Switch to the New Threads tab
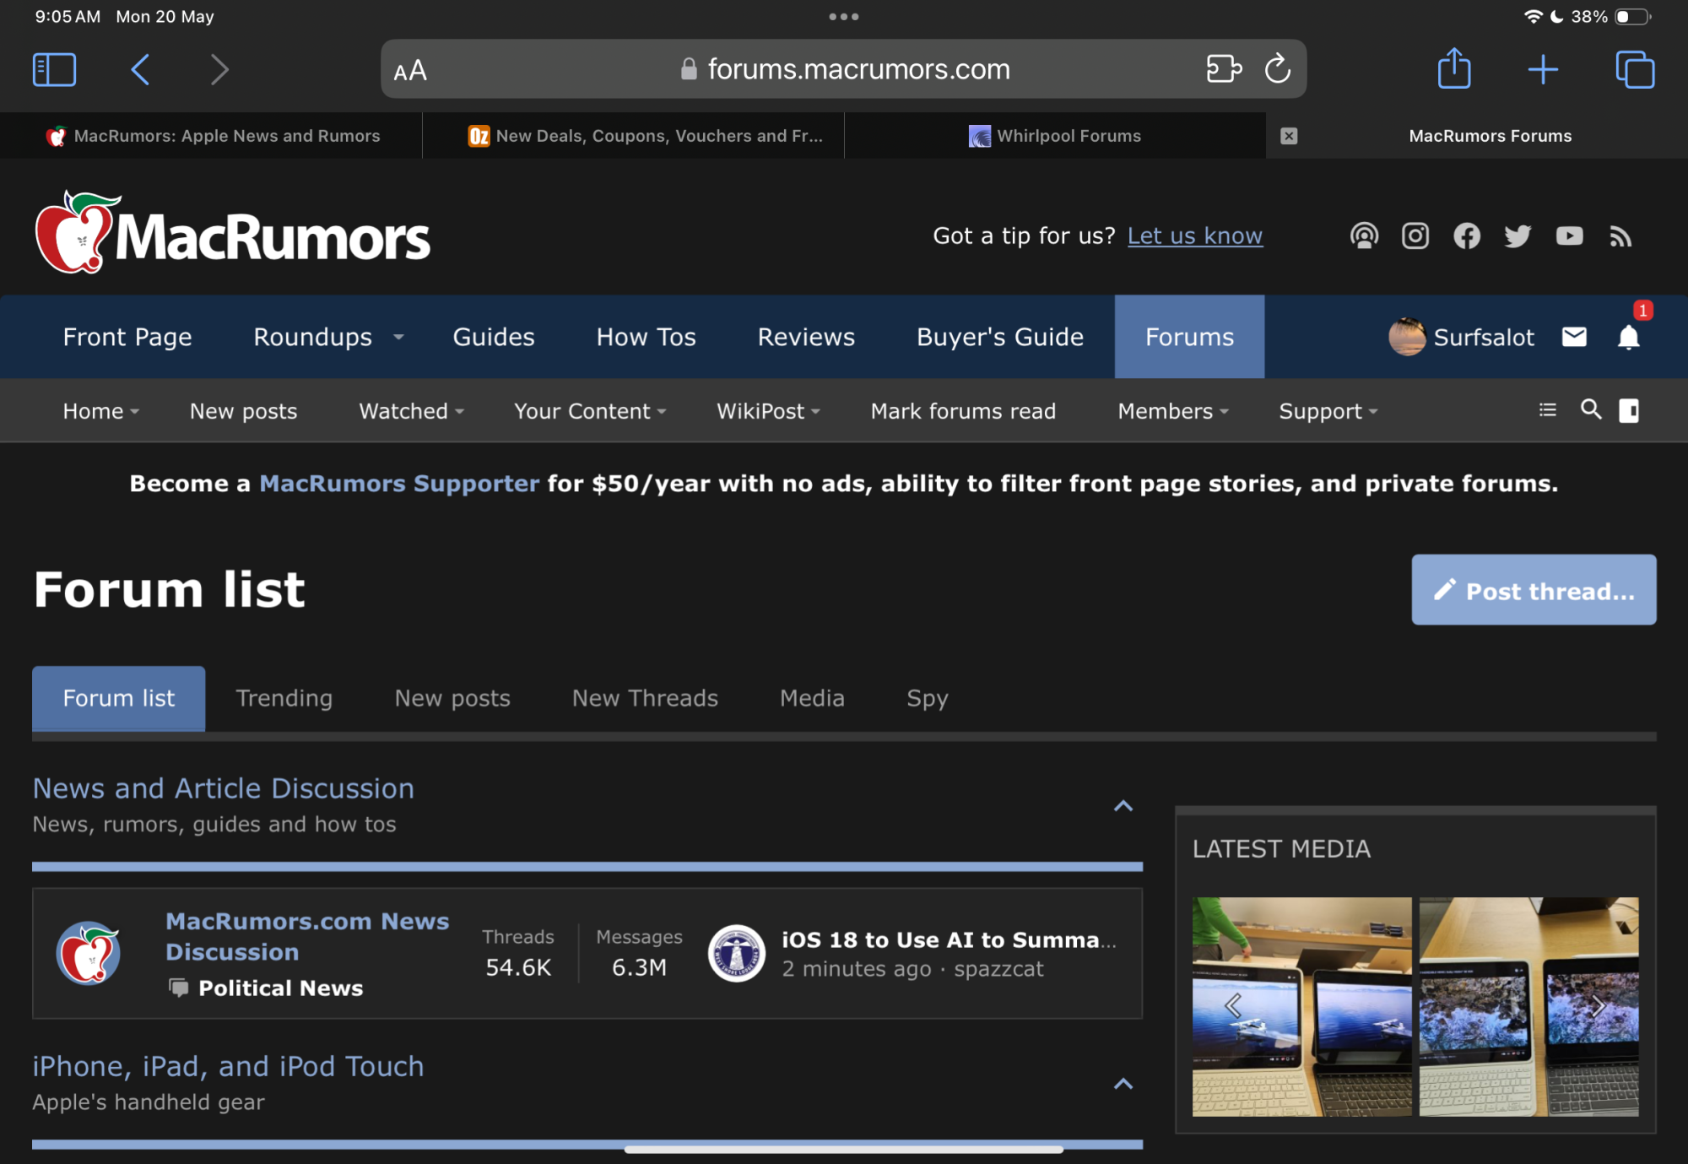Screen dimensions: 1688x1164 [x=645, y=698]
